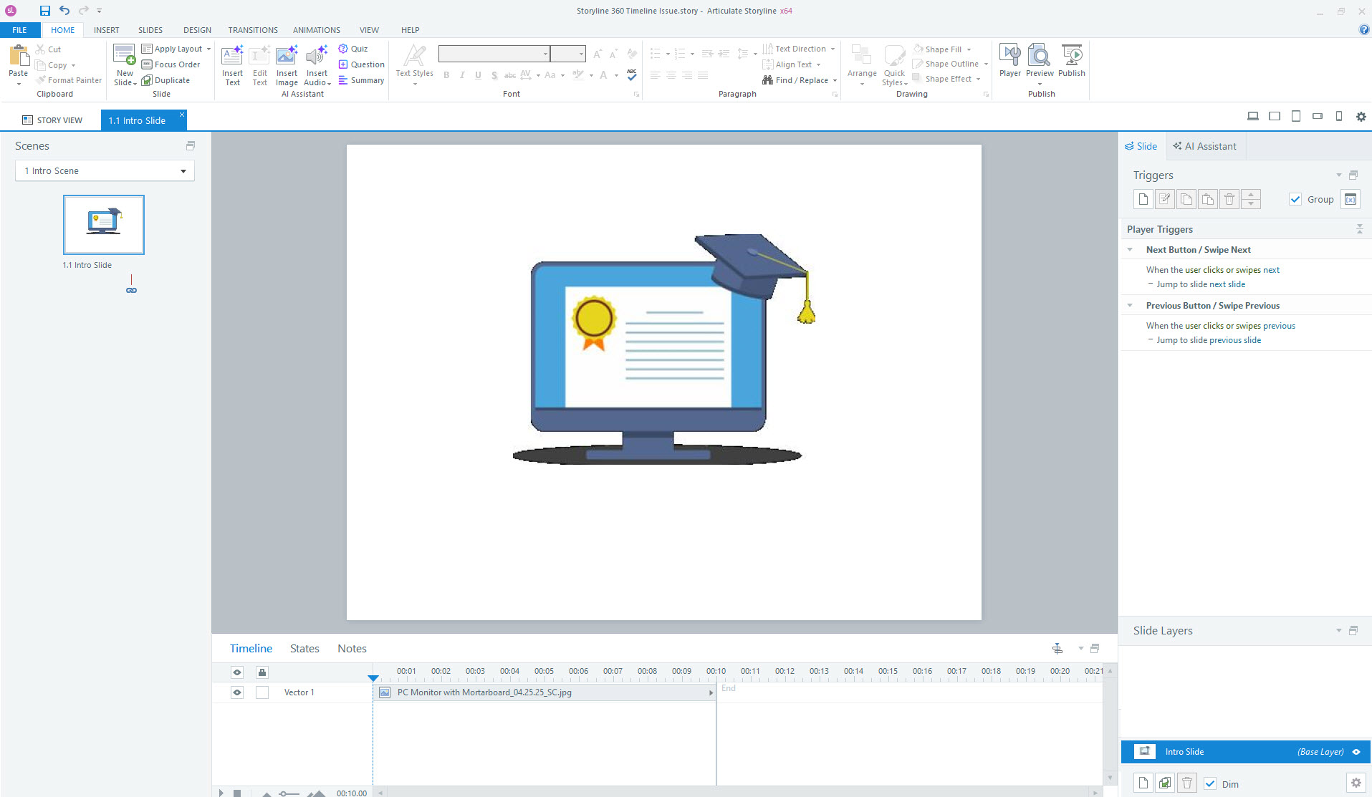This screenshot has height=797, width=1372.
Task: Click the timeline zoom slider
Action: tap(289, 793)
